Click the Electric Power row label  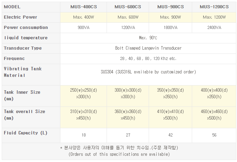coord(20,17)
